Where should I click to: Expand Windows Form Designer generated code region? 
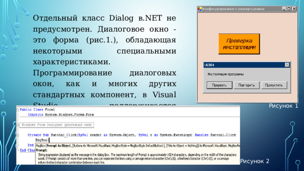pyautogui.click(x=18, y=125)
